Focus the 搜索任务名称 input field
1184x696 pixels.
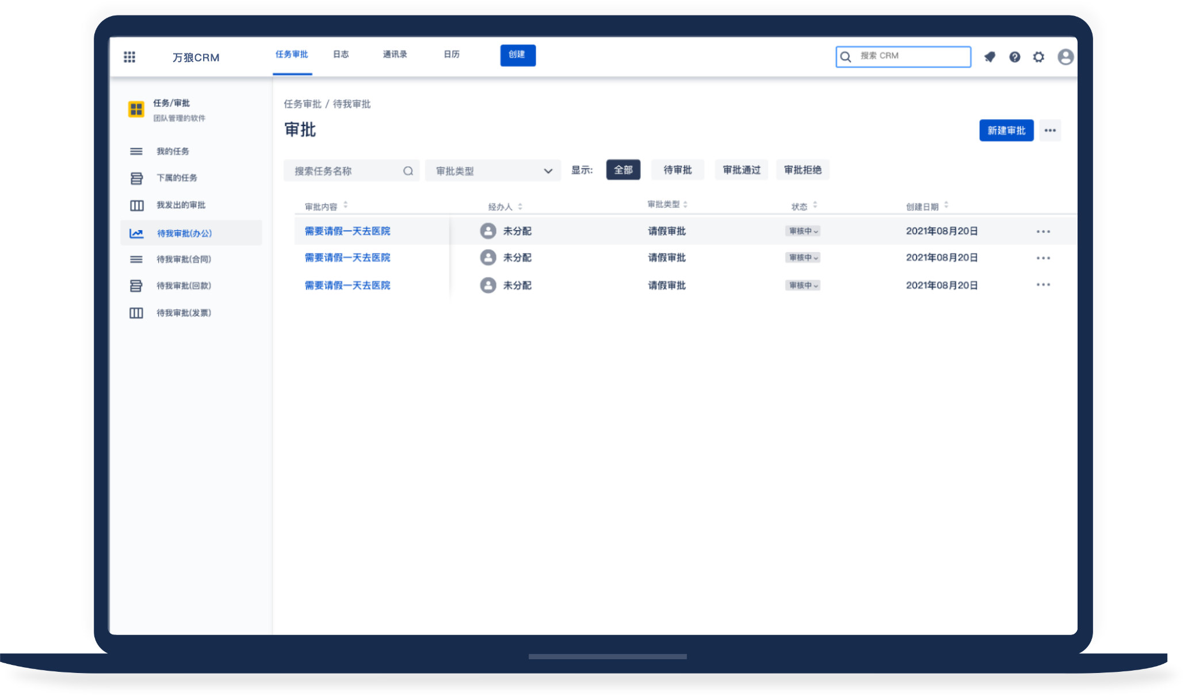tap(351, 171)
